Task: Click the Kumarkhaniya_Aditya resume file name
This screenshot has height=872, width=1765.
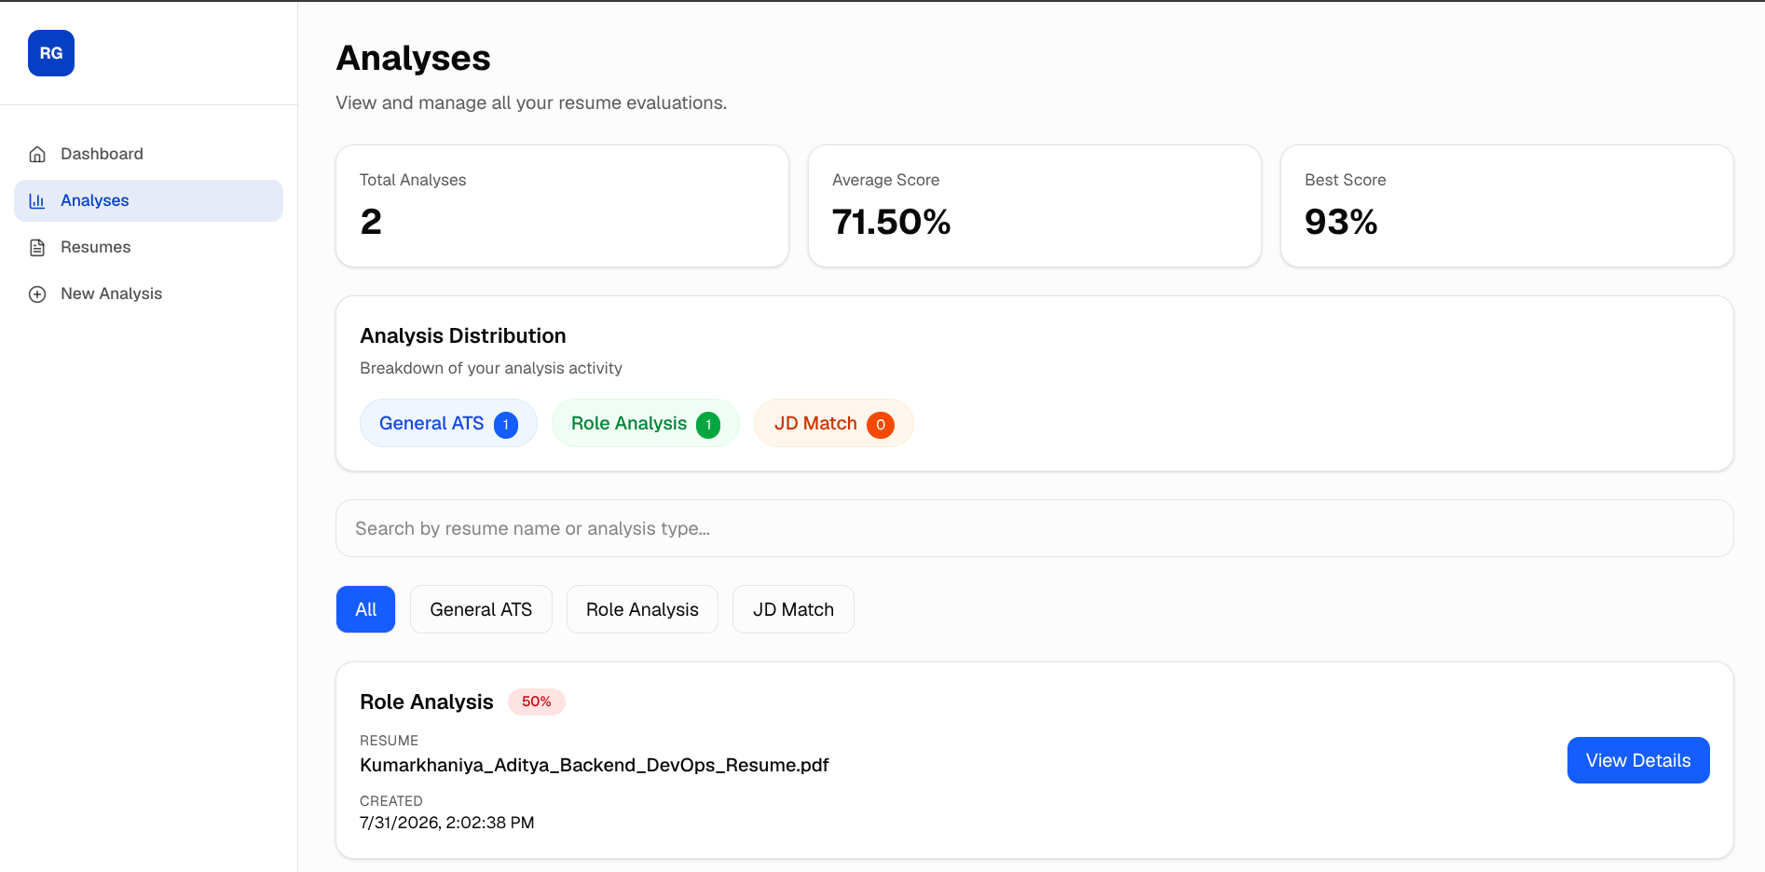Action: (x=595, y=765)
